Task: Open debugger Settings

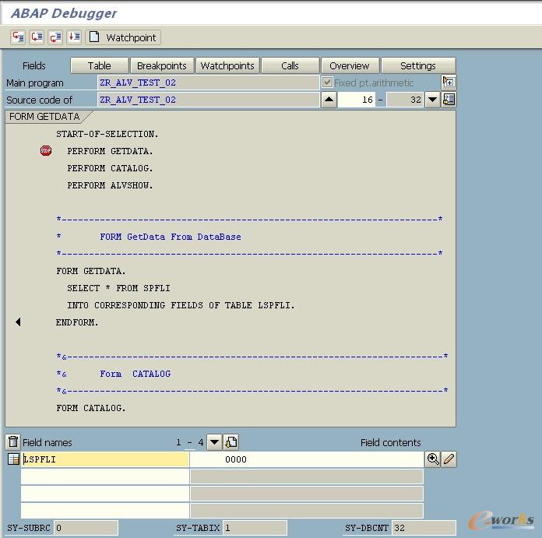Action: click(418, 65)
